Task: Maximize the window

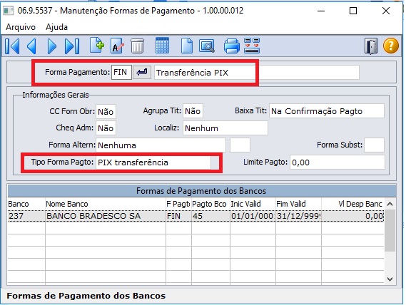Action: [x=353, y=11]
